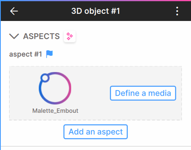Image resolution: width=191 pixels, height=150 pixels.
Task: Click the word aspect in Add button
Action: coord(110,132)
